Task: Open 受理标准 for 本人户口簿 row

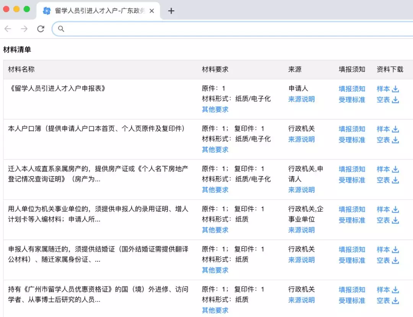Action: point(352,140)
